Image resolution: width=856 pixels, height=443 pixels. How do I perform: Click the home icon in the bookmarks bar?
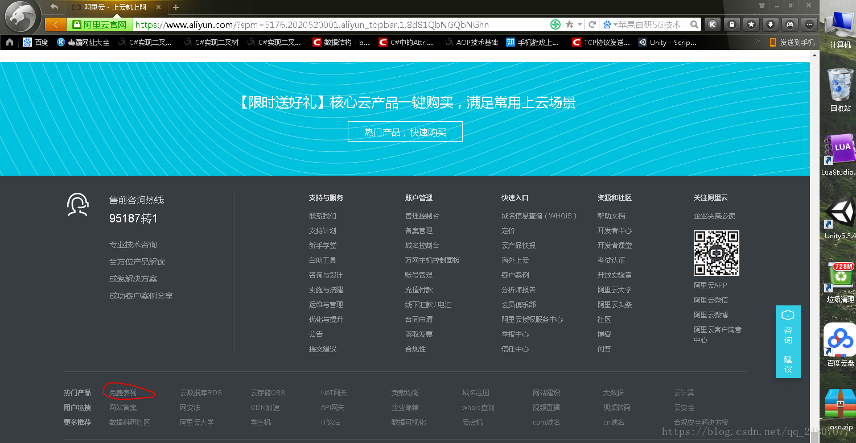tap(10, 42)
